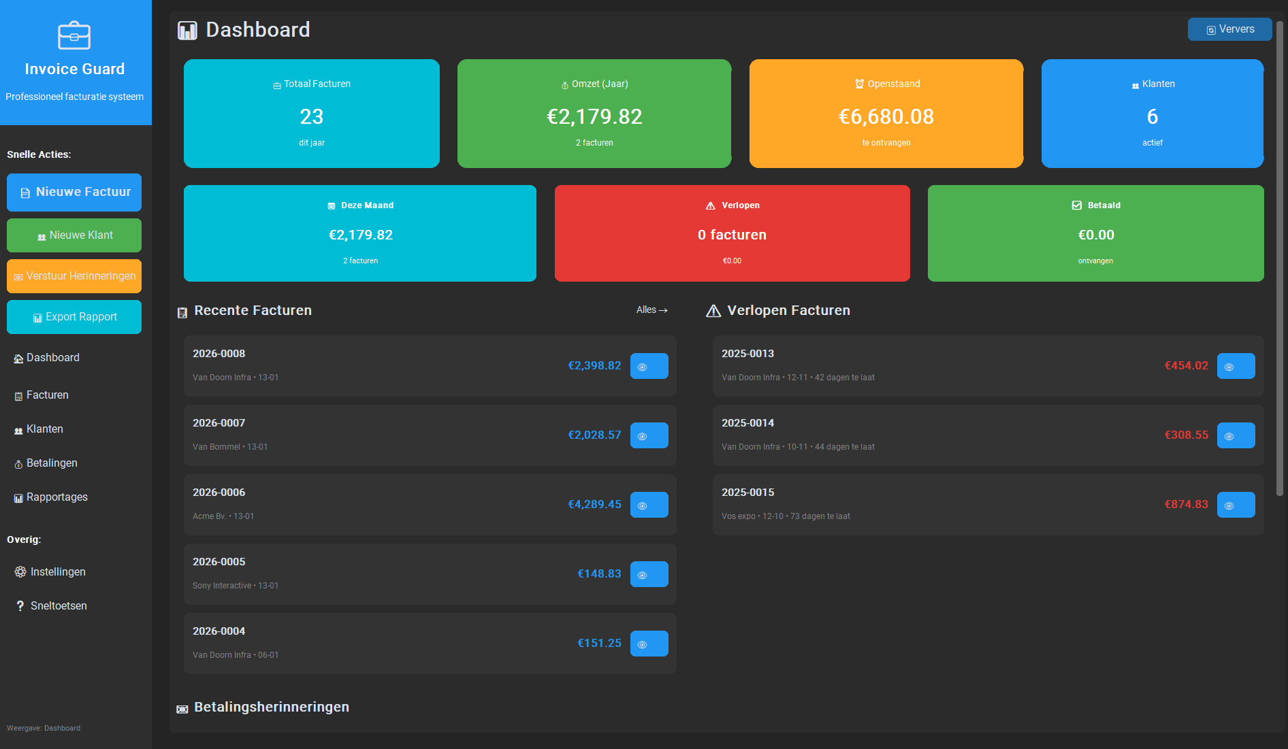Select overdue invoice number 2025-0014
The height and width of the screenshot is (749, 1288).
747,423
